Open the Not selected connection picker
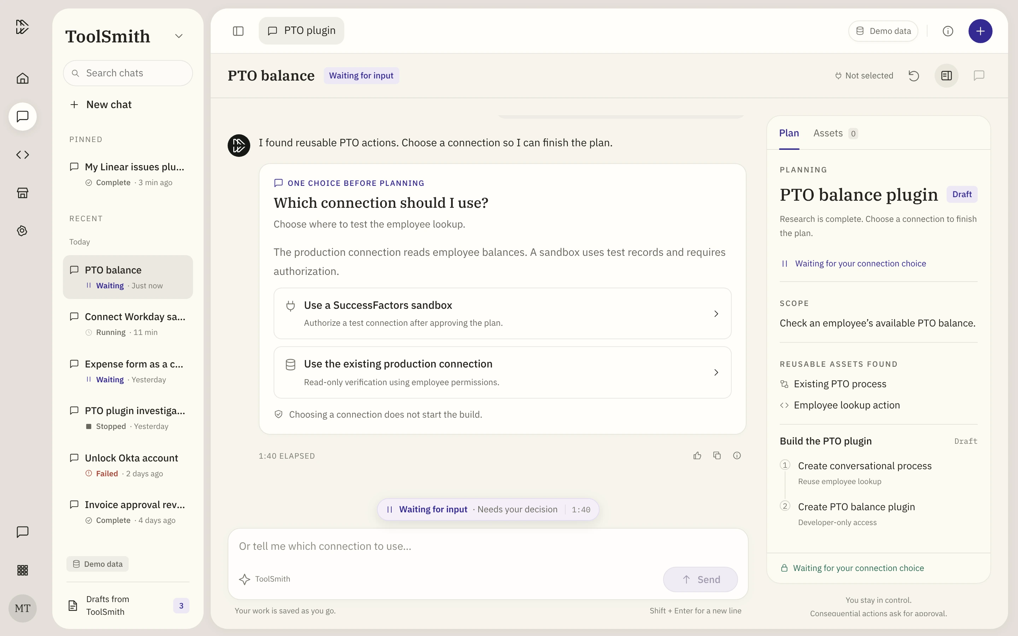 click(864, 76)
